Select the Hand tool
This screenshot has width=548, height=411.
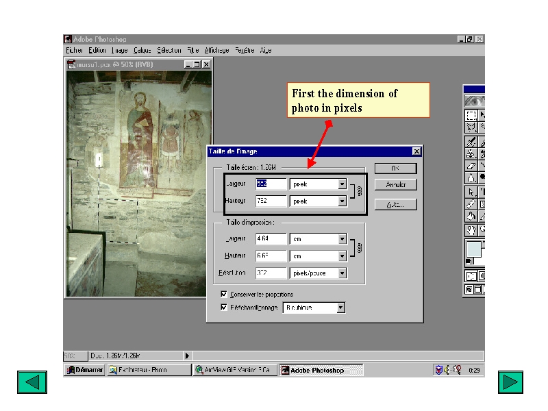[x=471, y=229]
